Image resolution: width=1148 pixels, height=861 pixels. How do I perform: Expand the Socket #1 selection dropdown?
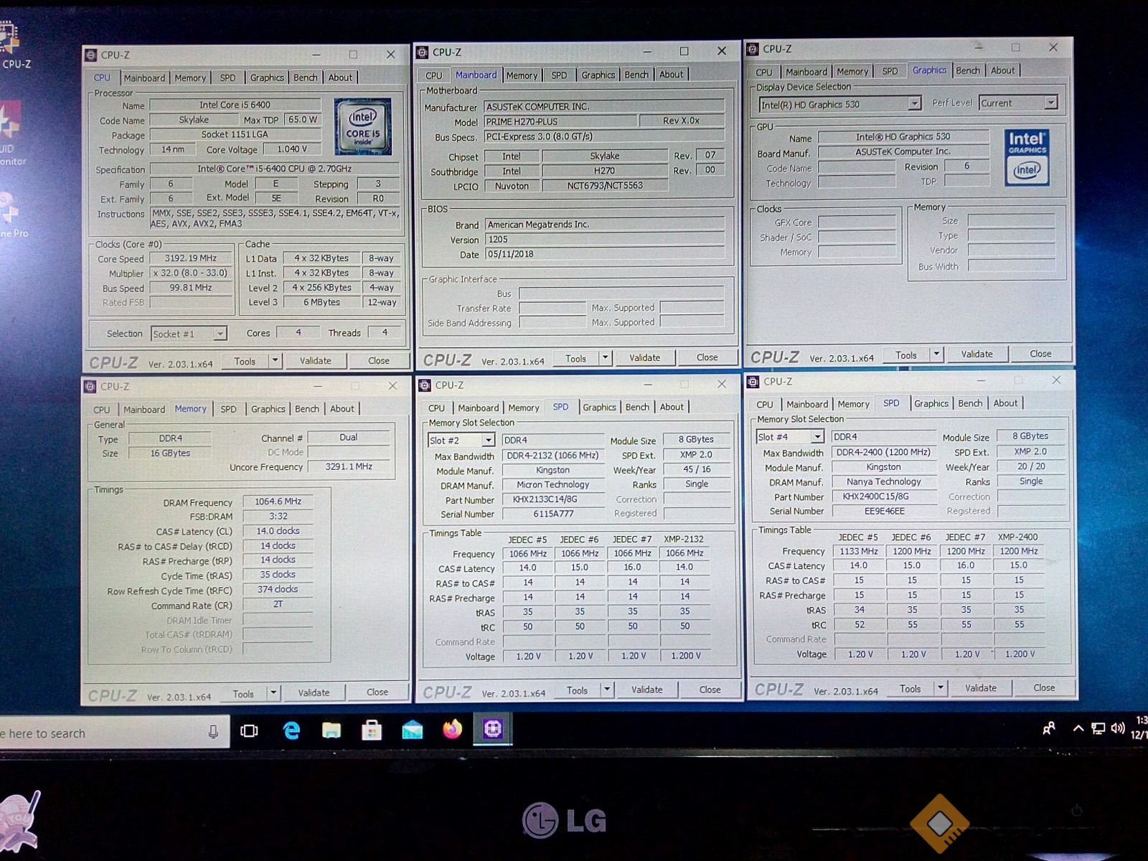220,334
